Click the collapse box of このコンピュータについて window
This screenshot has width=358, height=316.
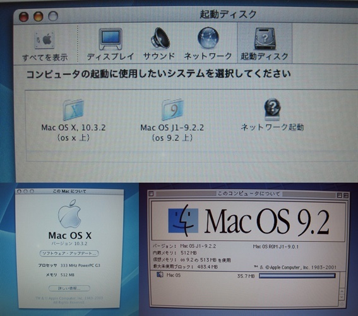click(x=346, y=195)
